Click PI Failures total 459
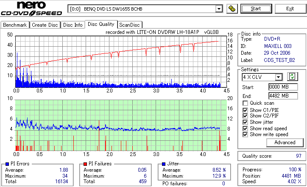Viewport: 307px width, 187px height. pos(143,181)
